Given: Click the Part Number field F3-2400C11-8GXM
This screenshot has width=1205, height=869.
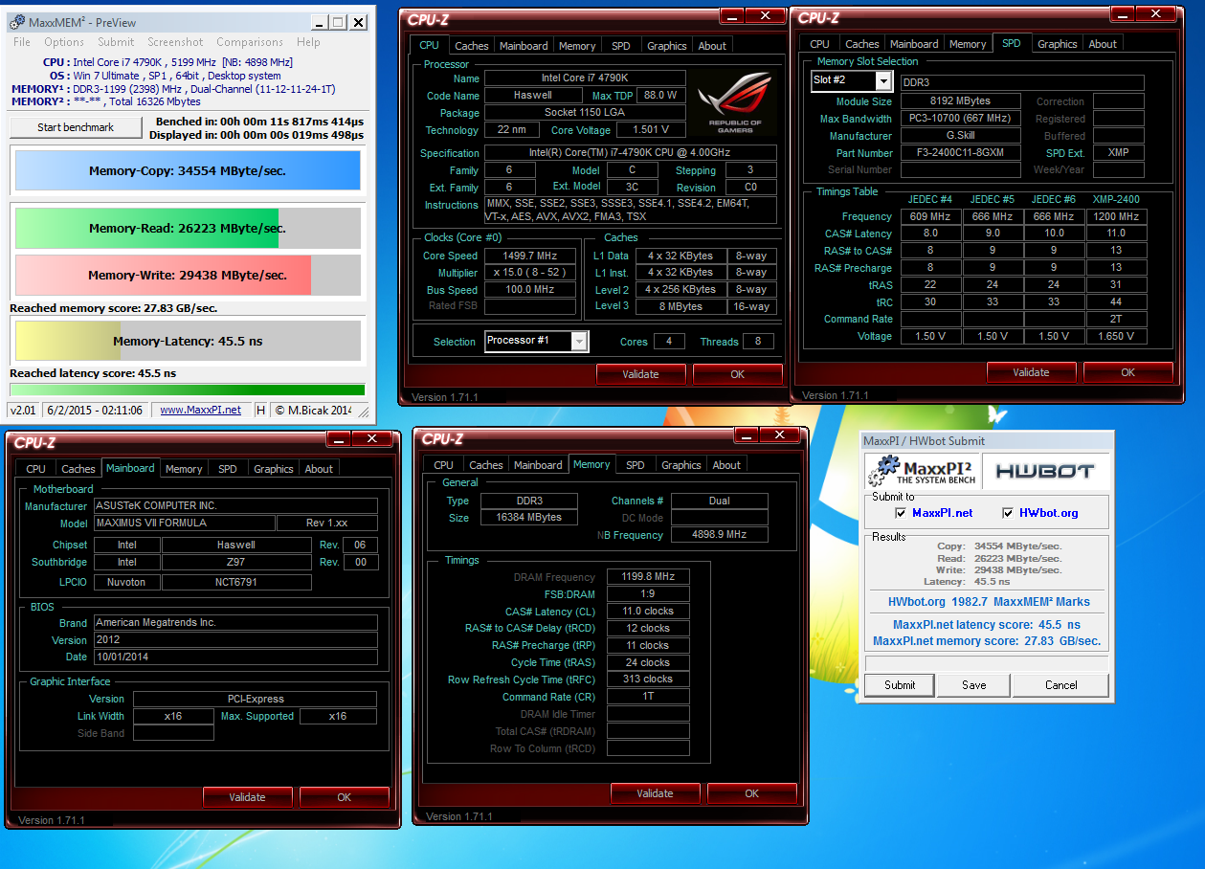Looking at the screenshot, I should click(961, 153).
